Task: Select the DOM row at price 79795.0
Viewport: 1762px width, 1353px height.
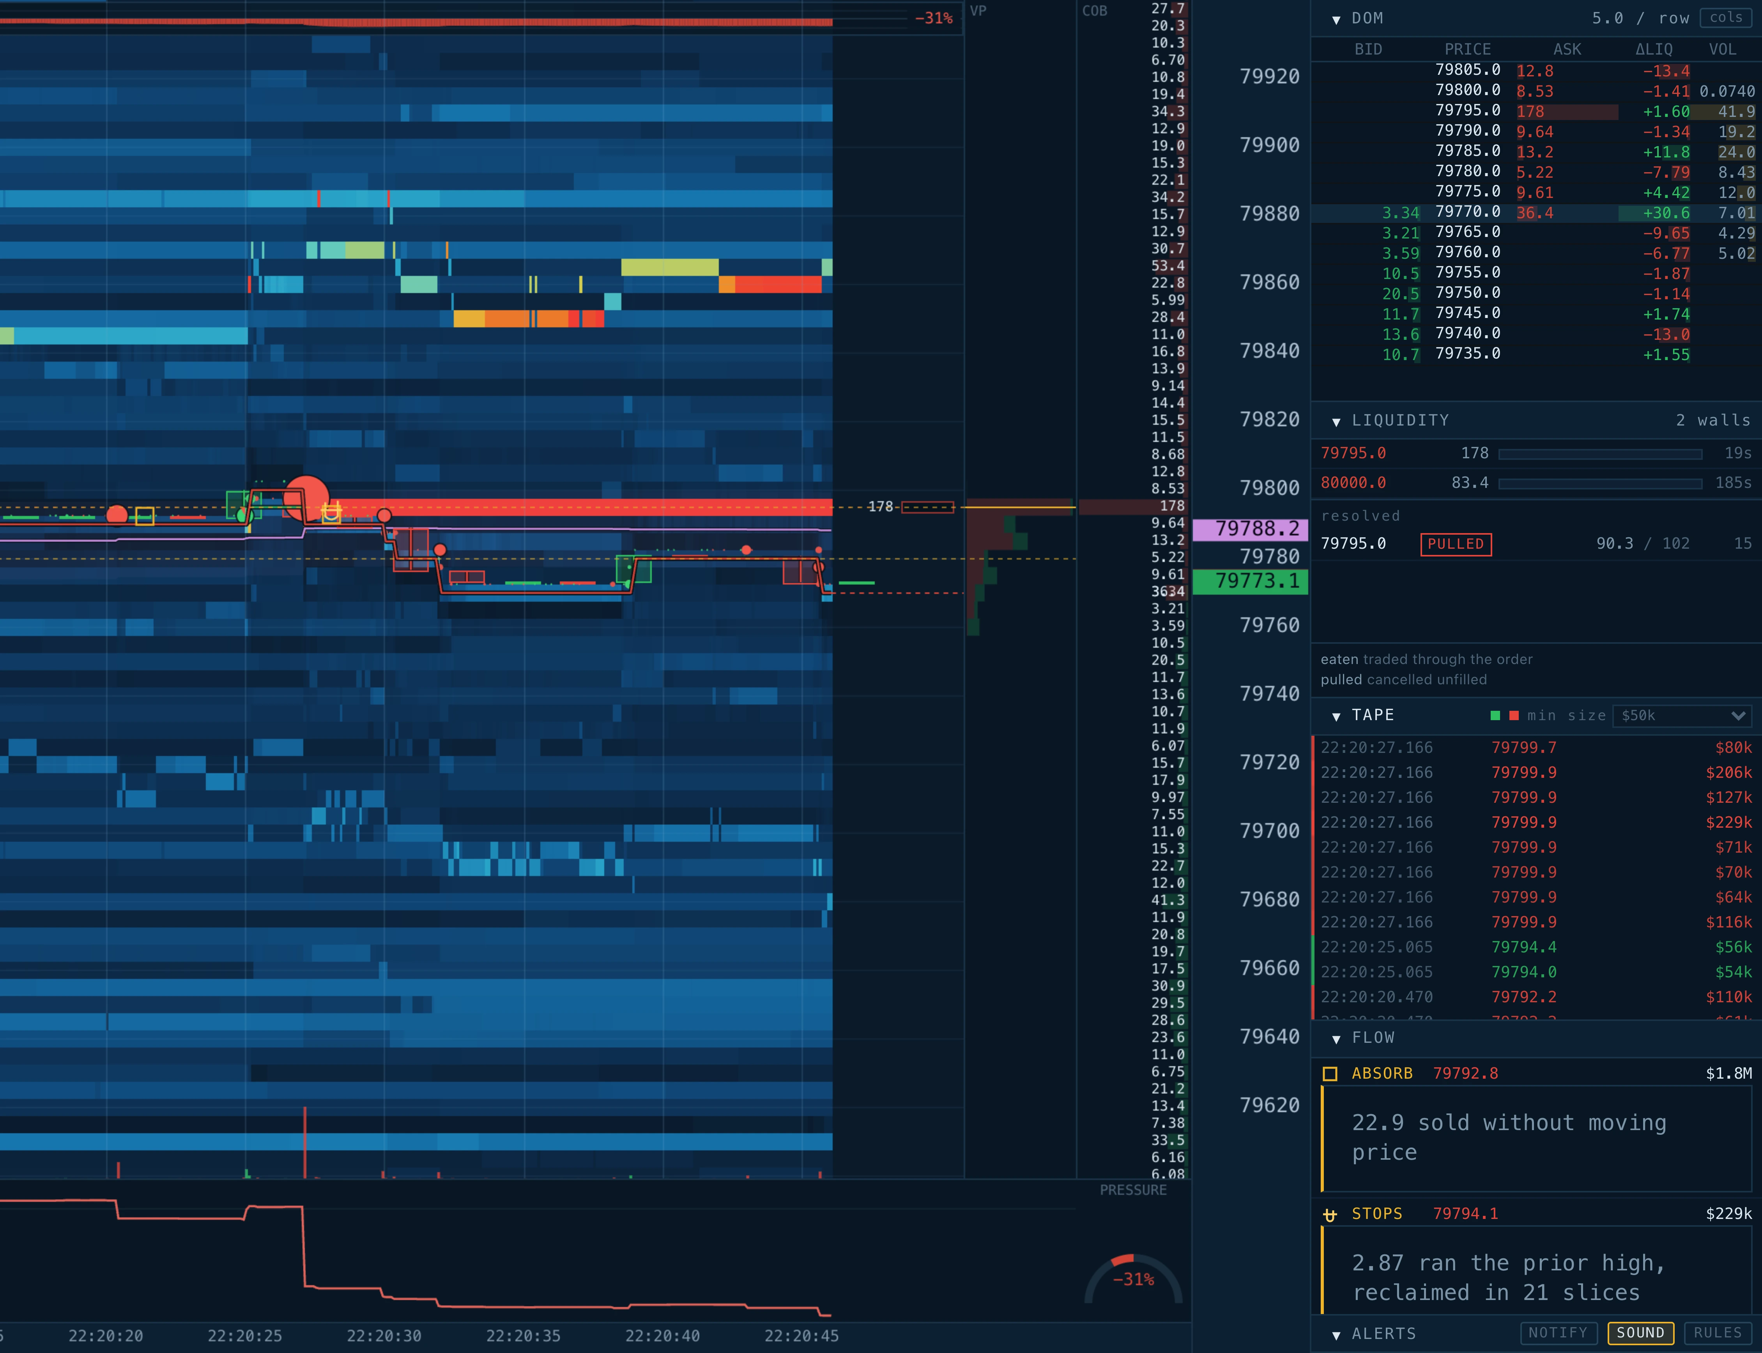Action: [x=1536, y=112]
